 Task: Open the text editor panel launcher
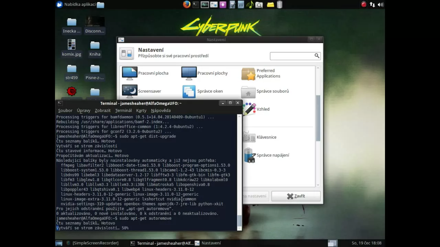pyautogui.click(x=232, y=4)
